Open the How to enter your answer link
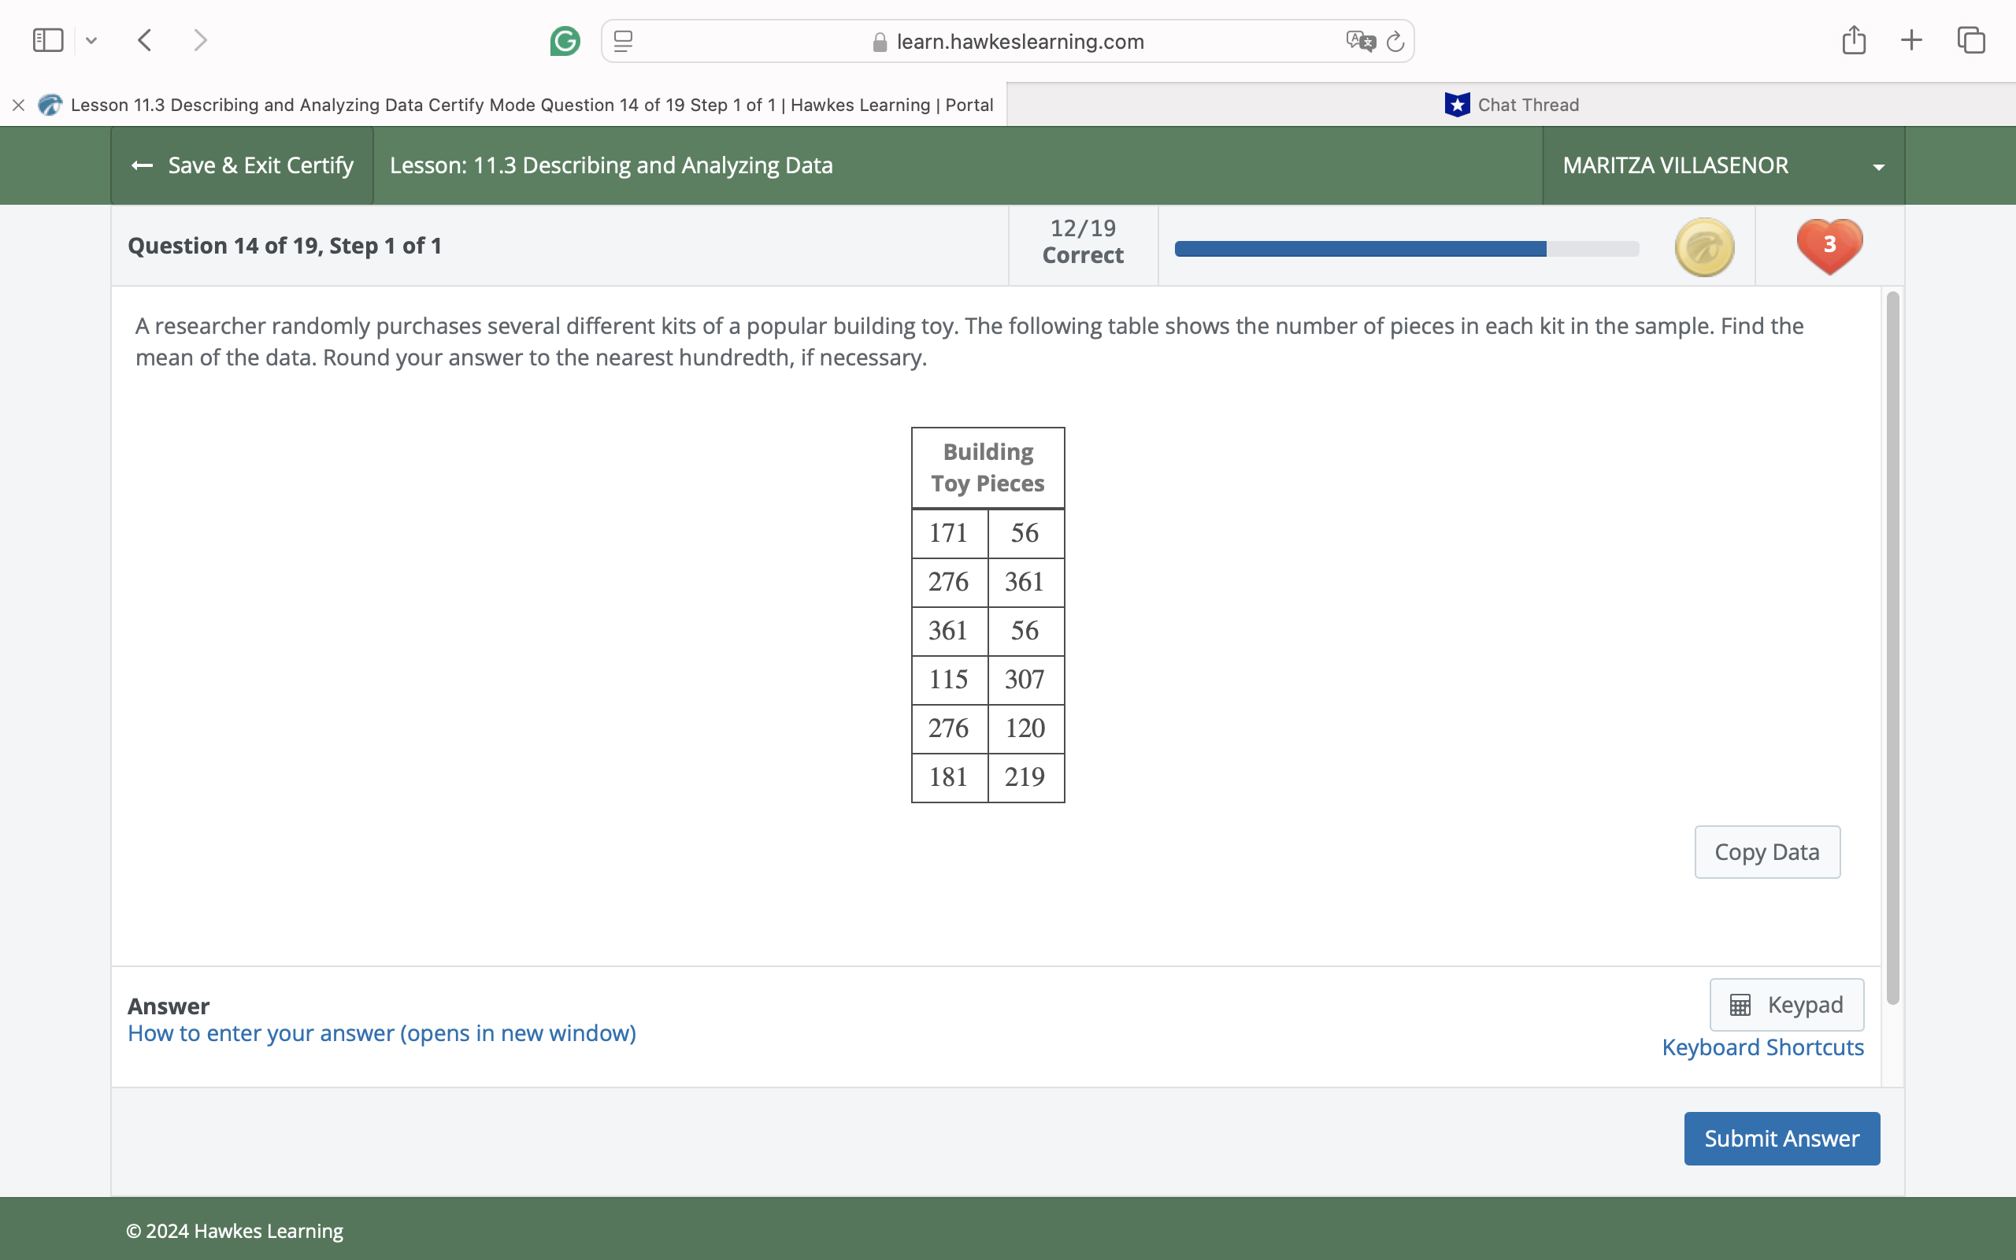The height and width of the screenshot is (1260, 2016). click(x=381, y=1032)
